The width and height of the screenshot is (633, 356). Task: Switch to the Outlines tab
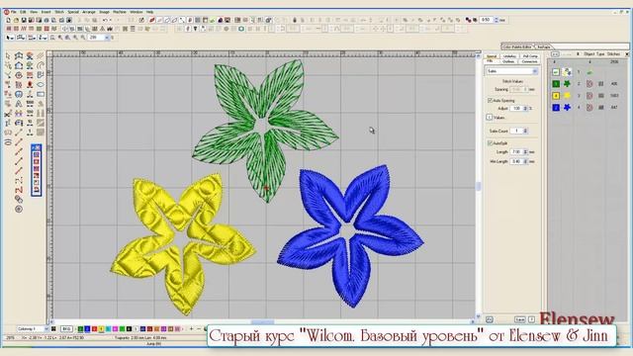click(x=508, y=61)
